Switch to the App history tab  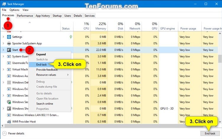pos(43,16)
